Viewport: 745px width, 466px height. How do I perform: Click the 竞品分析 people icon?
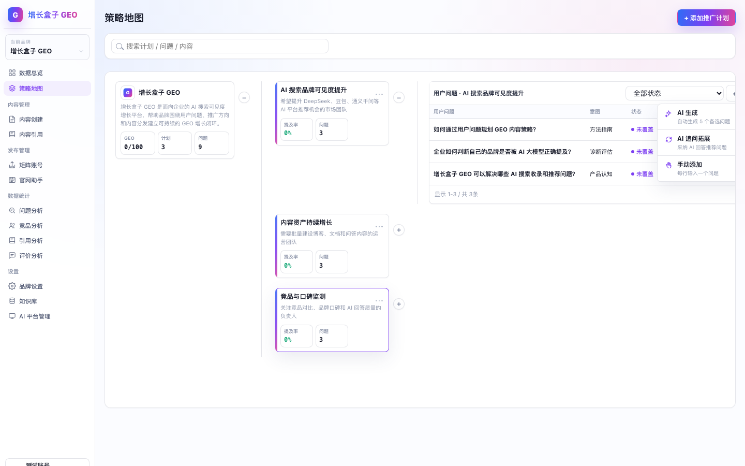(12, 226)
